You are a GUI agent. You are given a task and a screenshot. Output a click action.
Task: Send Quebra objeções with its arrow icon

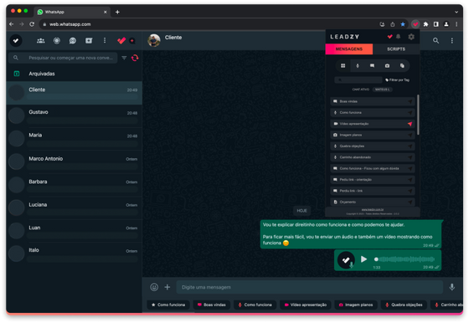pyautogui.click(x=410, y=146)
